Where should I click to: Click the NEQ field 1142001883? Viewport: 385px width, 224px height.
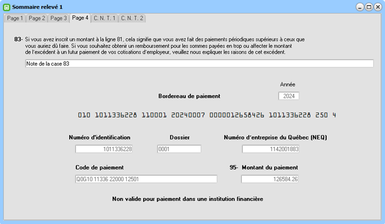[x=271, y=149]
